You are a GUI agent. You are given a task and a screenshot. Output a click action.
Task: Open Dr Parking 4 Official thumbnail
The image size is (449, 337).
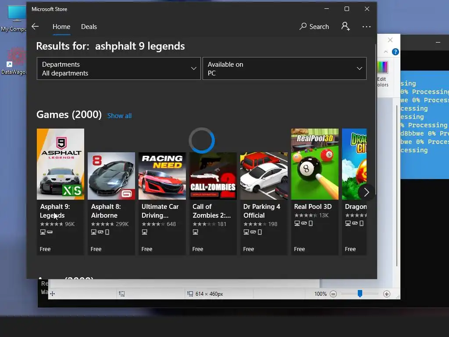[x=264, y=176]
